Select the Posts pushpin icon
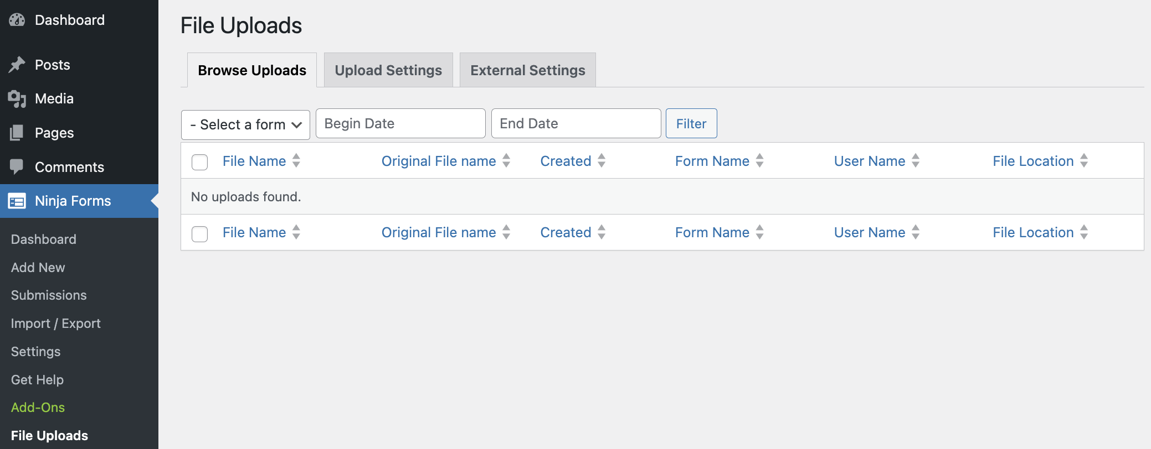 (18, 65)
